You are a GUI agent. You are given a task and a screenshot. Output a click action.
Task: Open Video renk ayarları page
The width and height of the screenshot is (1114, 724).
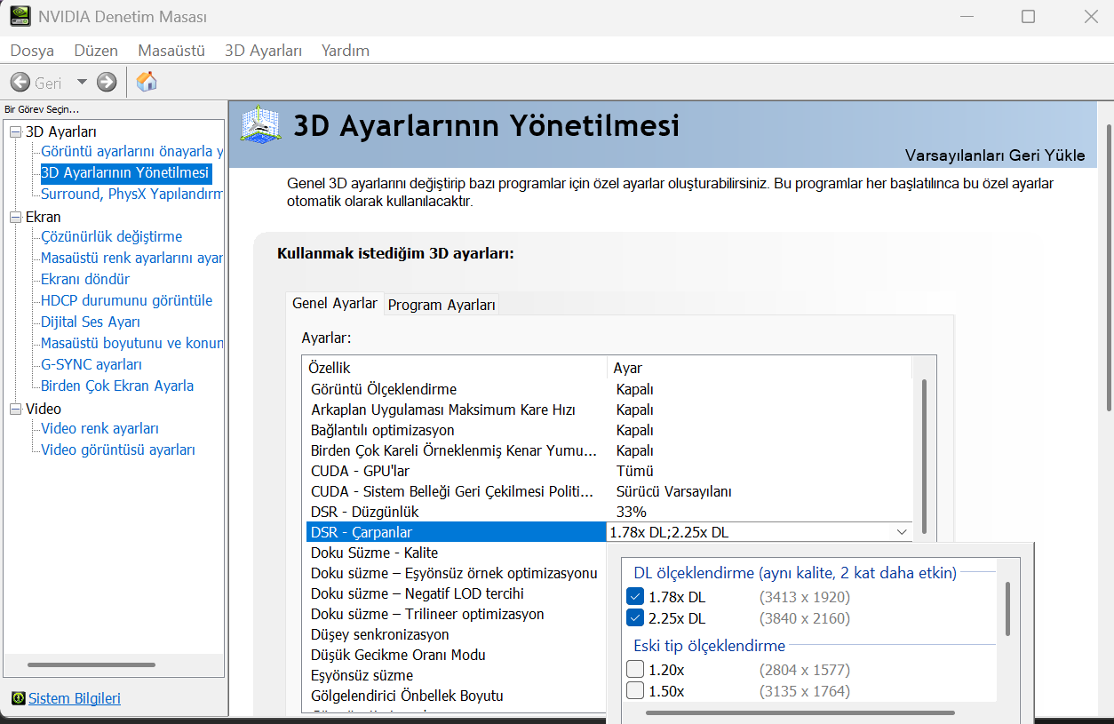coord(100,428)
